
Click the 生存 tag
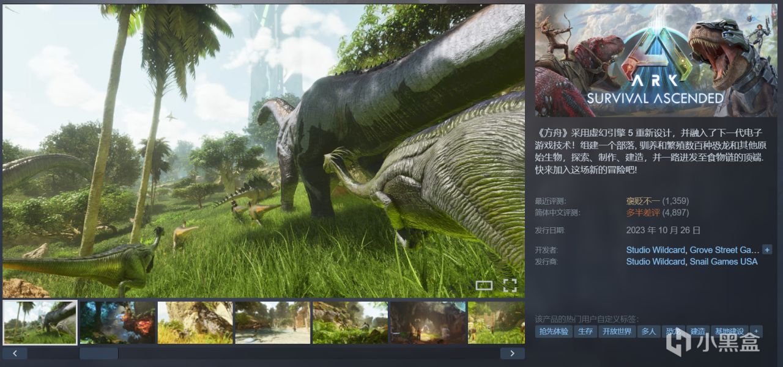tap(585, 332)
